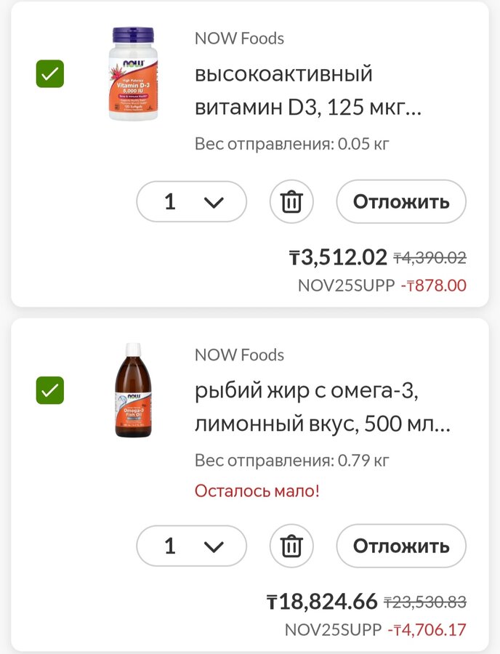Screen dimensions: 500x654
Task: Click the ₸3,512.02 discounted price
Action: pyautogui.click(x=338, y=257)
